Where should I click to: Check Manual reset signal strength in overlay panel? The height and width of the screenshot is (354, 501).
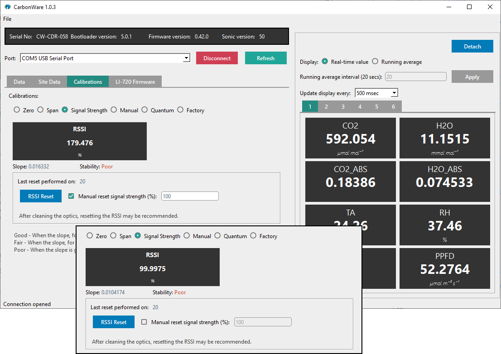tap(144, 322)
